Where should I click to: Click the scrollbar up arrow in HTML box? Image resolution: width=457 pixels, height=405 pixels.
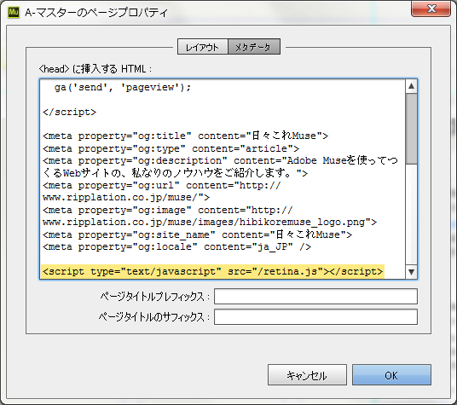click(411, 86)
